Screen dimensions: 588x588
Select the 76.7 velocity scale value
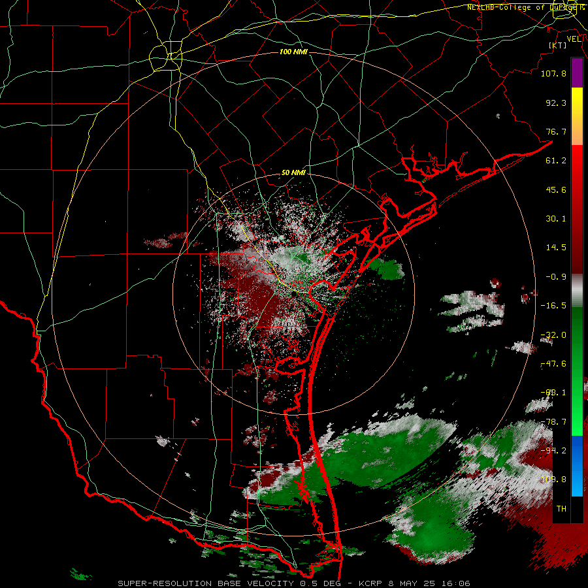tap(556, 131)
